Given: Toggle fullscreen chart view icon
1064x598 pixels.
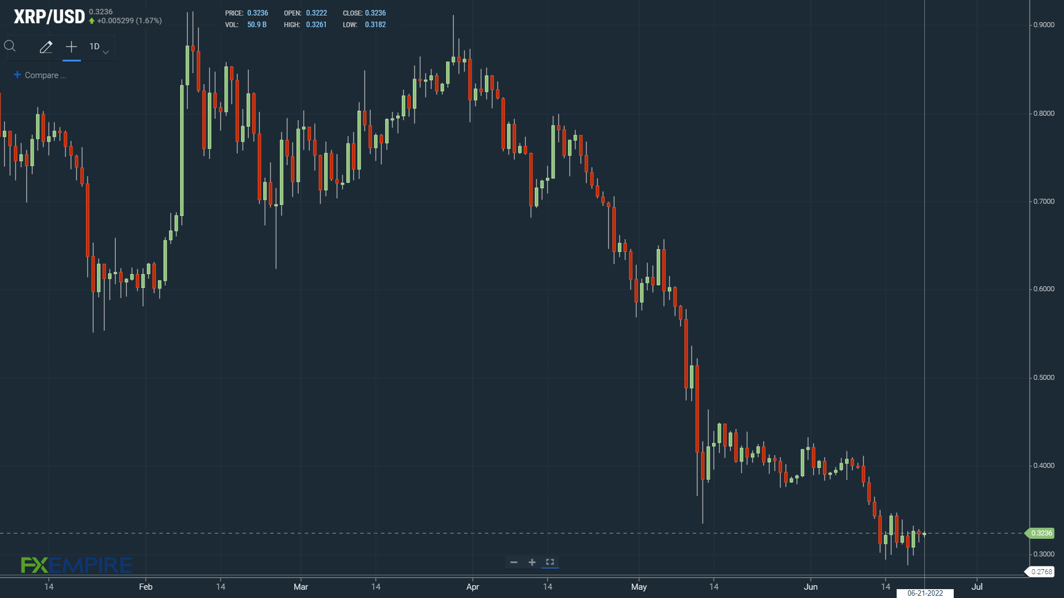Looking at the screenshot, I should 550,562.
